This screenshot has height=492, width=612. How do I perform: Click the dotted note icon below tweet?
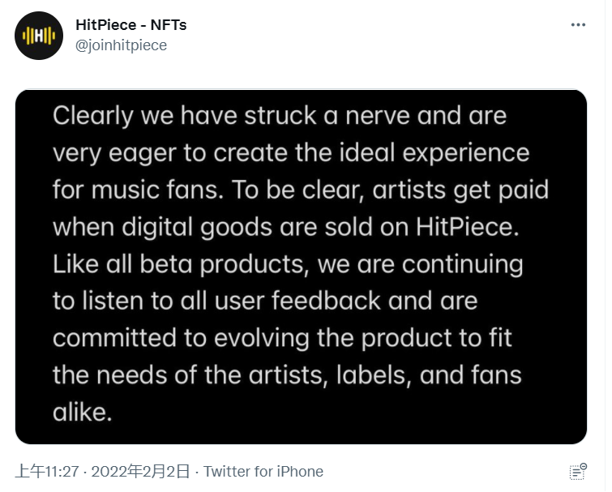(578, 471)
